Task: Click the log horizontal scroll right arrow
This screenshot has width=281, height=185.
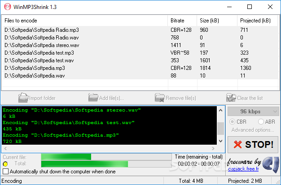Action: (x=213, y=148)
